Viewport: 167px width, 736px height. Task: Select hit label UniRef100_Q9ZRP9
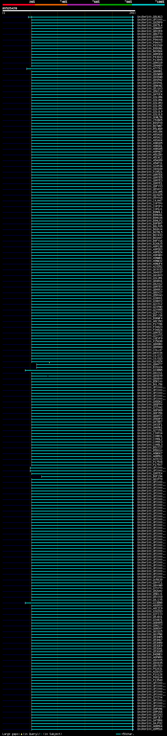pos(150,22)
